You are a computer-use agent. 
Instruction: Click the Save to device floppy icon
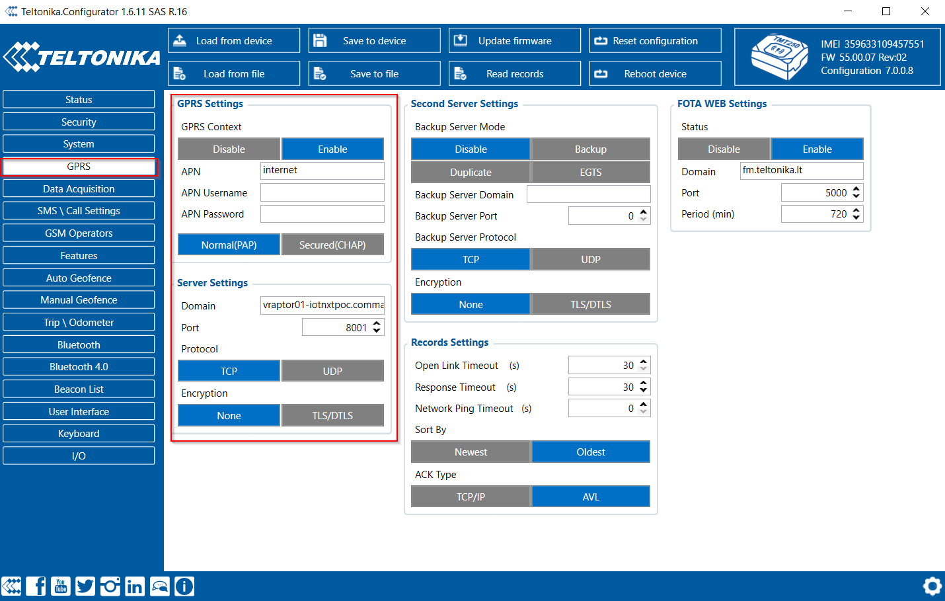point(320,40)
